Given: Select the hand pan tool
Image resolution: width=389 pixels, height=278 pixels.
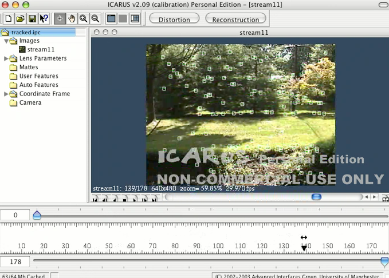Looking at the screenshot, I should click(x=72, y=18).
